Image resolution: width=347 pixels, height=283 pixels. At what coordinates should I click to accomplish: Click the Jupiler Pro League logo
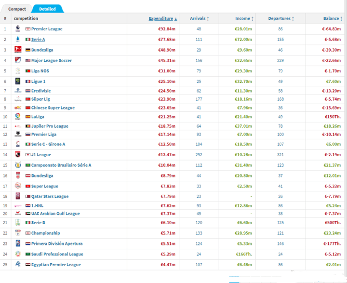[x=18, y=126]
